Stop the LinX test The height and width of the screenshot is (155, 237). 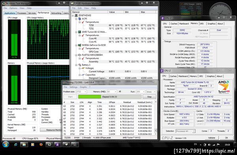click(x=149, y=97)
